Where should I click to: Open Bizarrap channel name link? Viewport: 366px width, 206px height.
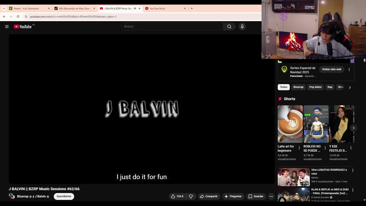pos(23,197)
